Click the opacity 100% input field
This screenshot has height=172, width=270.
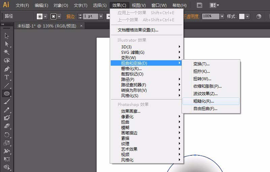[x=211, y=16]
